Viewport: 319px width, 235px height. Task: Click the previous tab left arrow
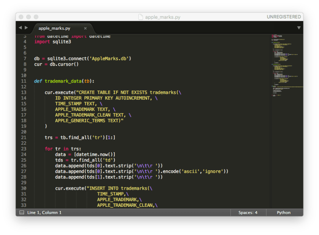tap(20, 28)
